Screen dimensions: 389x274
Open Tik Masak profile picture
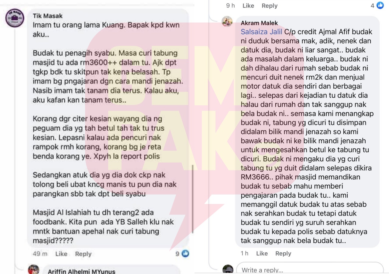point(15,18)
